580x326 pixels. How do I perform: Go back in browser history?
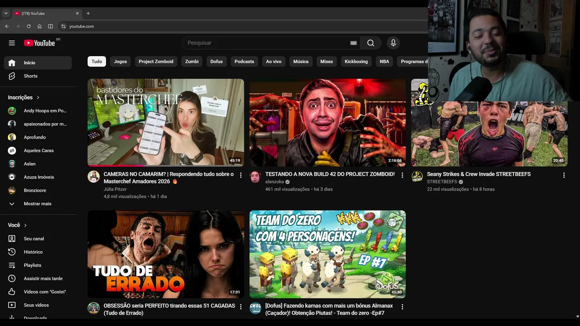pos(7,26)
